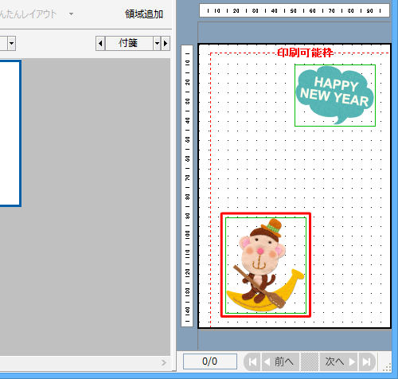The width and height of the screenshot is (398, 379).
Task: Click the 次へ next button
Action: pos(339,361)
